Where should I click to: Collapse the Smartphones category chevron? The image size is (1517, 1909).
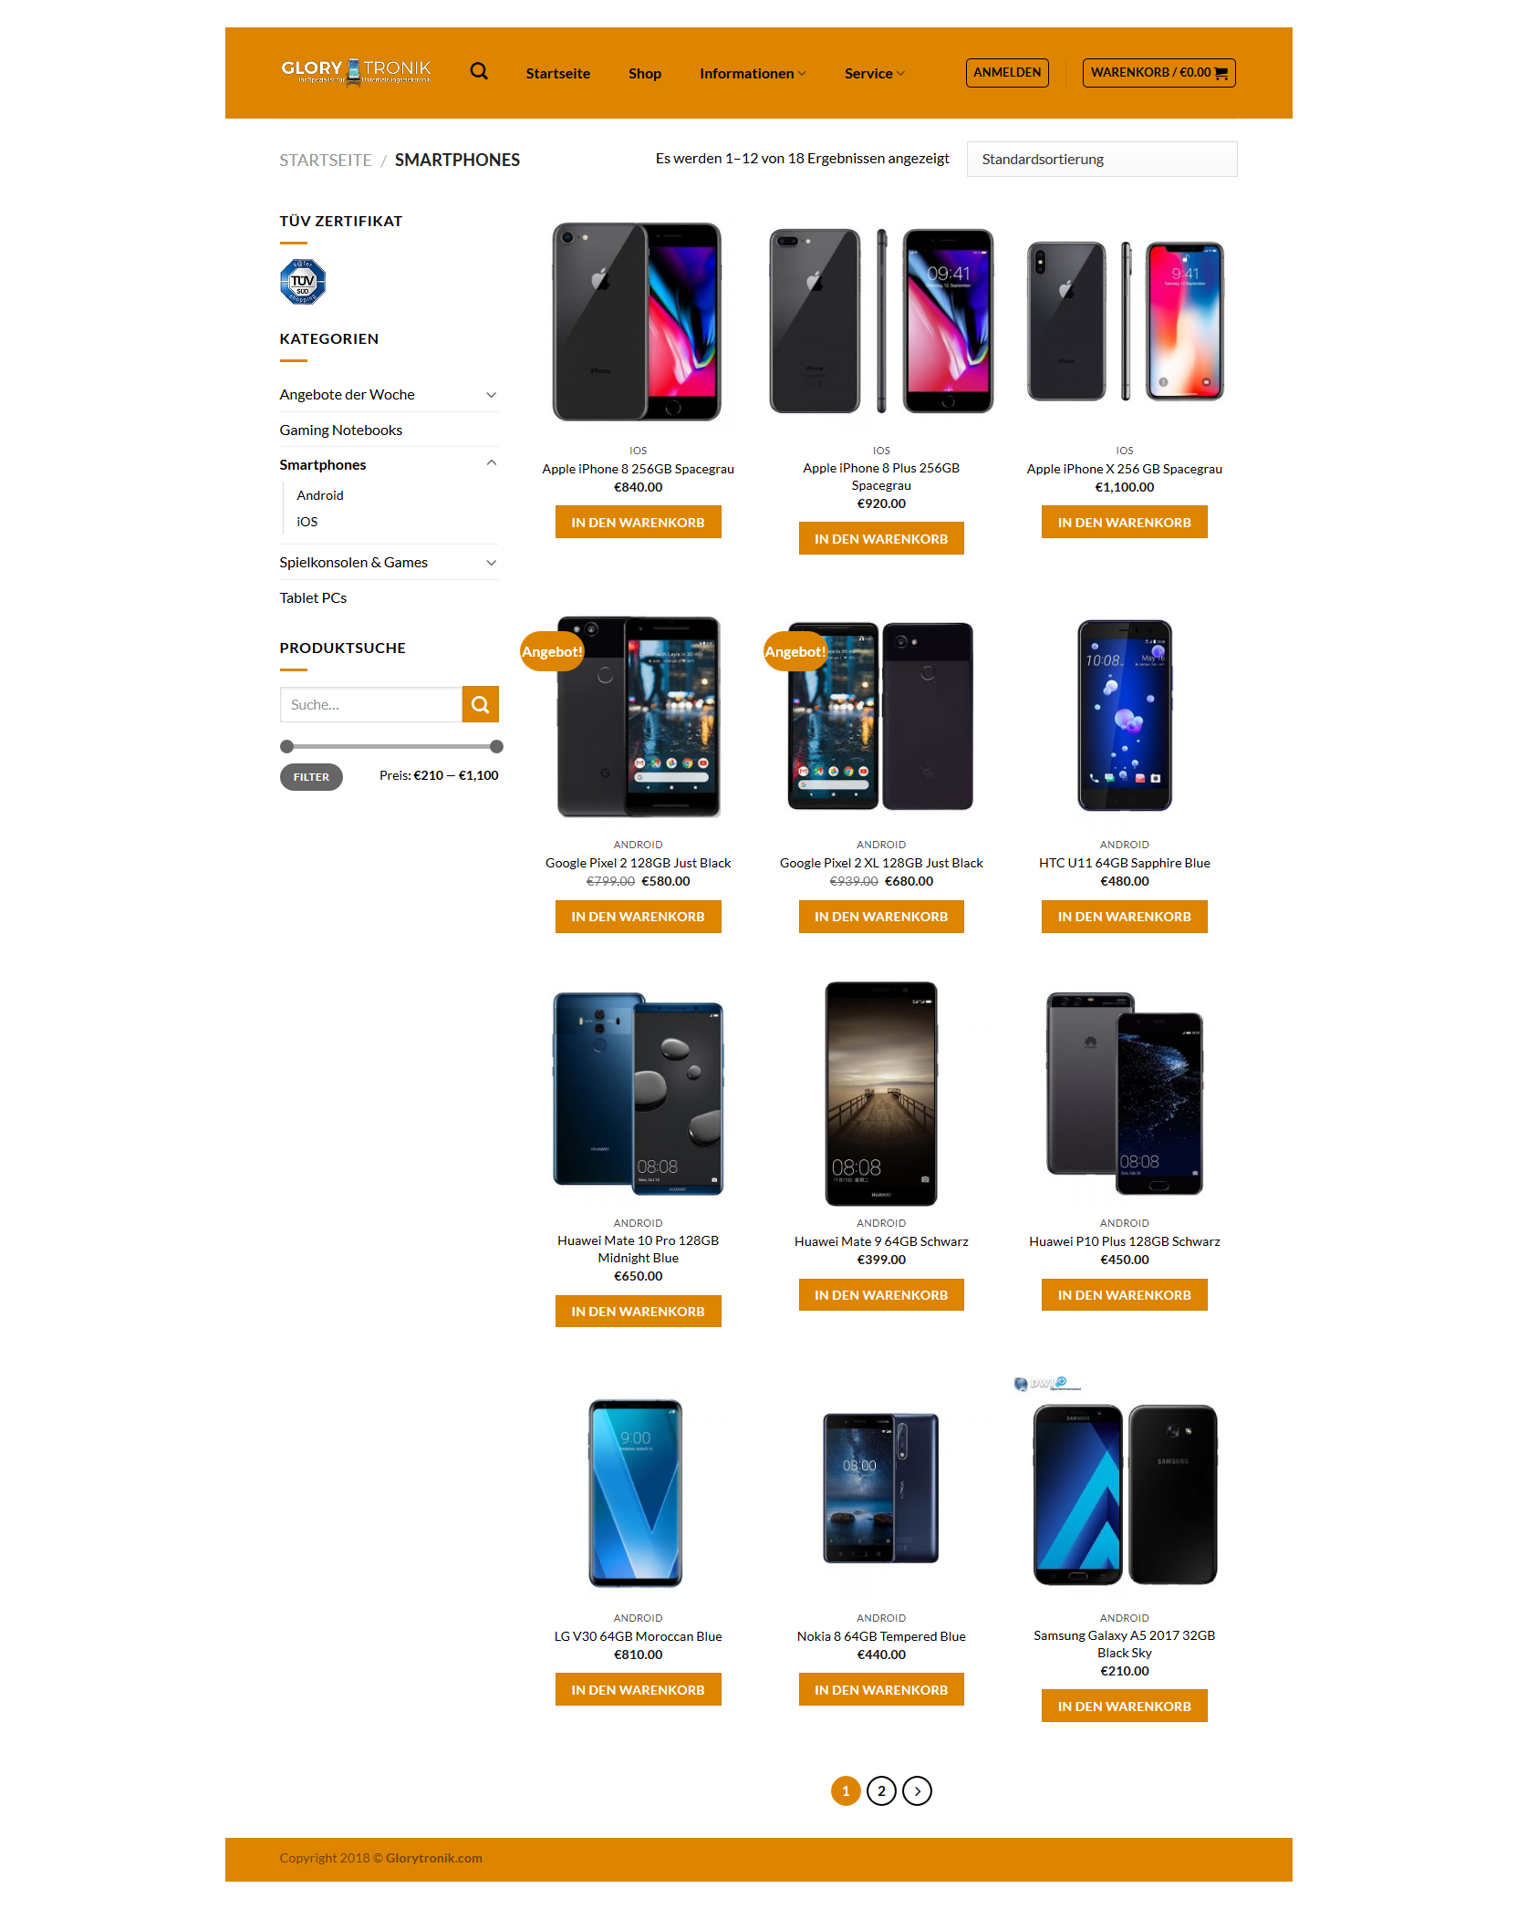point(492,463)
